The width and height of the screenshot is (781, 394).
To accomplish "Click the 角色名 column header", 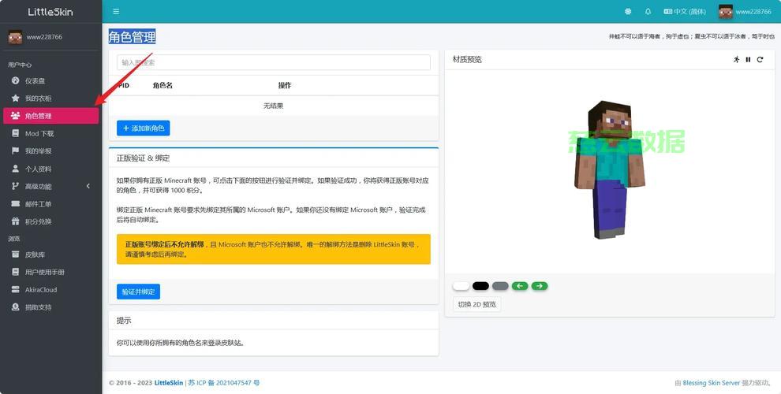I will [163, 86].
